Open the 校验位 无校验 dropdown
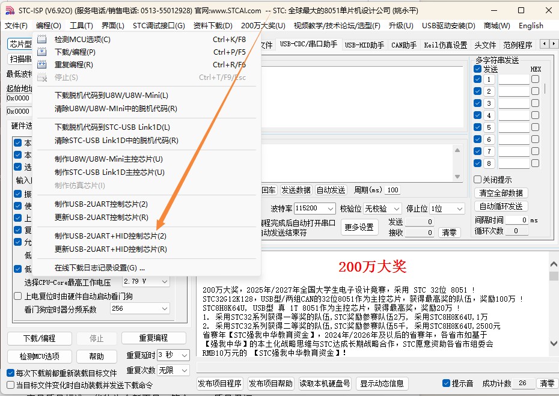 coord(382,208)
